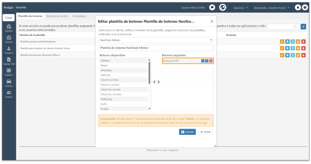Move Lectura de NFC up
The image size is (311, 164).
[203, 61]
